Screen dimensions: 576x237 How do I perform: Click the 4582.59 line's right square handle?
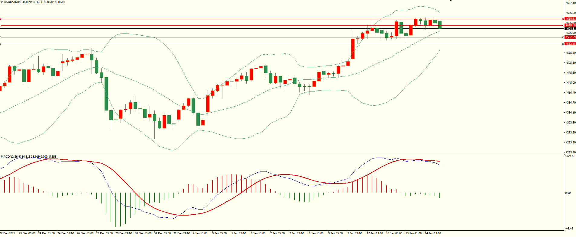[563, 37]
